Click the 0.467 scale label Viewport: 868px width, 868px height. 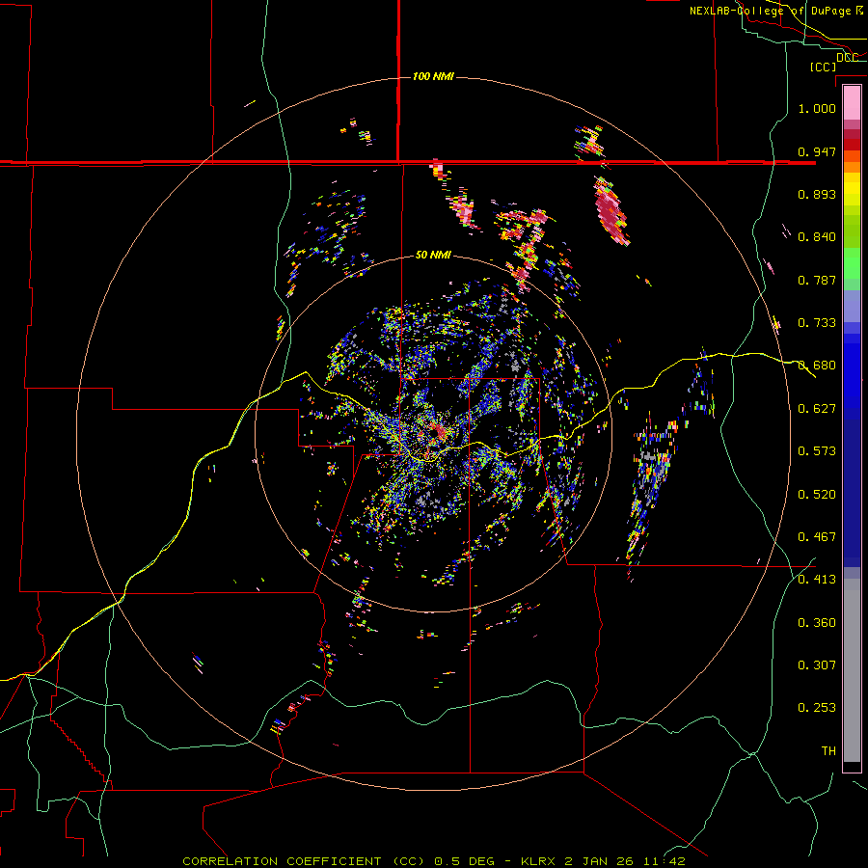[x=817, y=537]
